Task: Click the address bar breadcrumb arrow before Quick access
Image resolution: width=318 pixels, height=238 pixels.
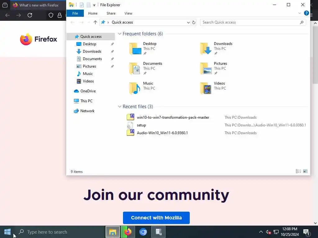Action: pos(108,22)
